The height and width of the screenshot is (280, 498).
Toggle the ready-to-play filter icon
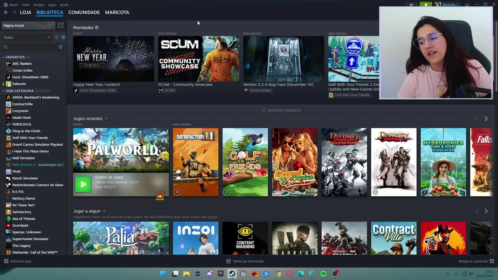[x=63, y=37]
